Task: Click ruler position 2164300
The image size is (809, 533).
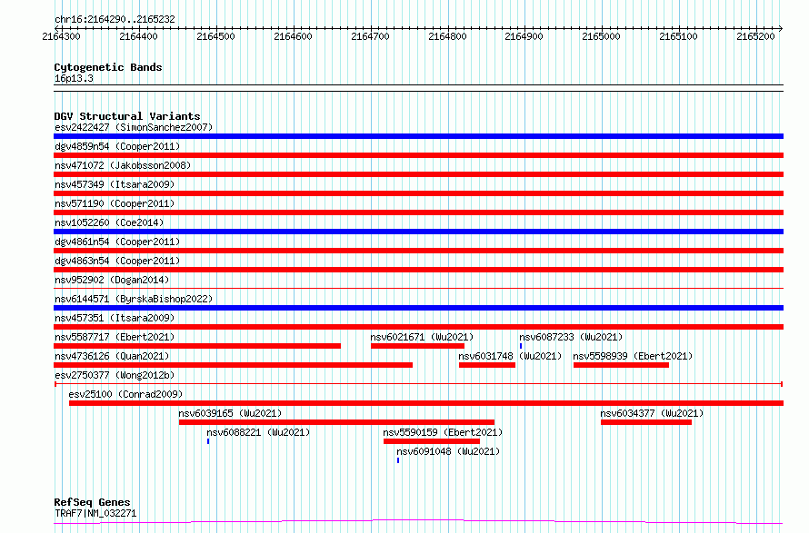Action: [62, 36]
